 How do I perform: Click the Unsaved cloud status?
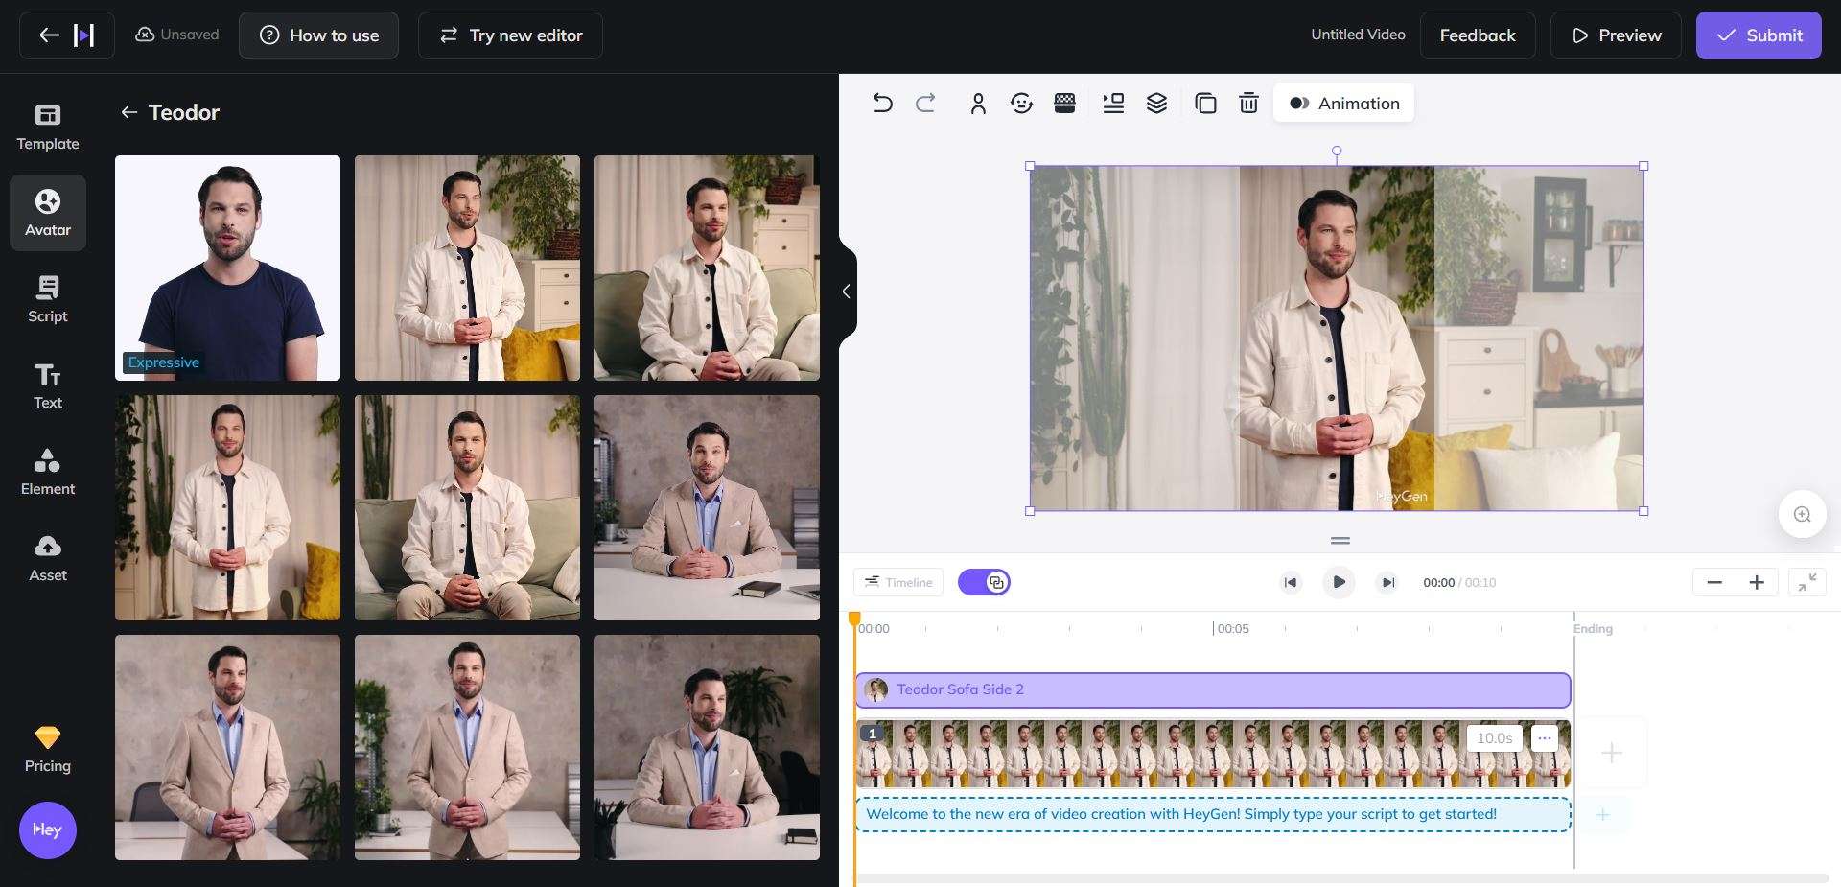click(177, 35)
